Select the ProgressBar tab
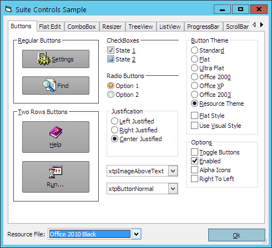272x248 pixels. pyautogui.click(x=203, y=27)
